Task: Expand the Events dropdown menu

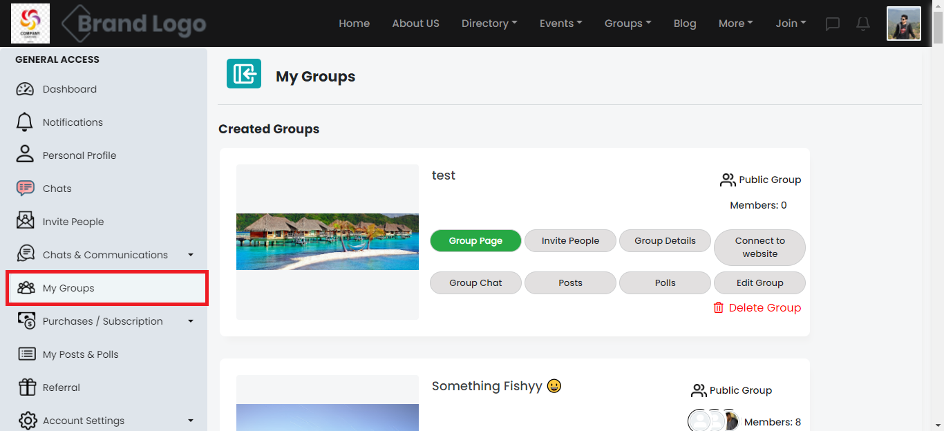Action: coord(560,23)
